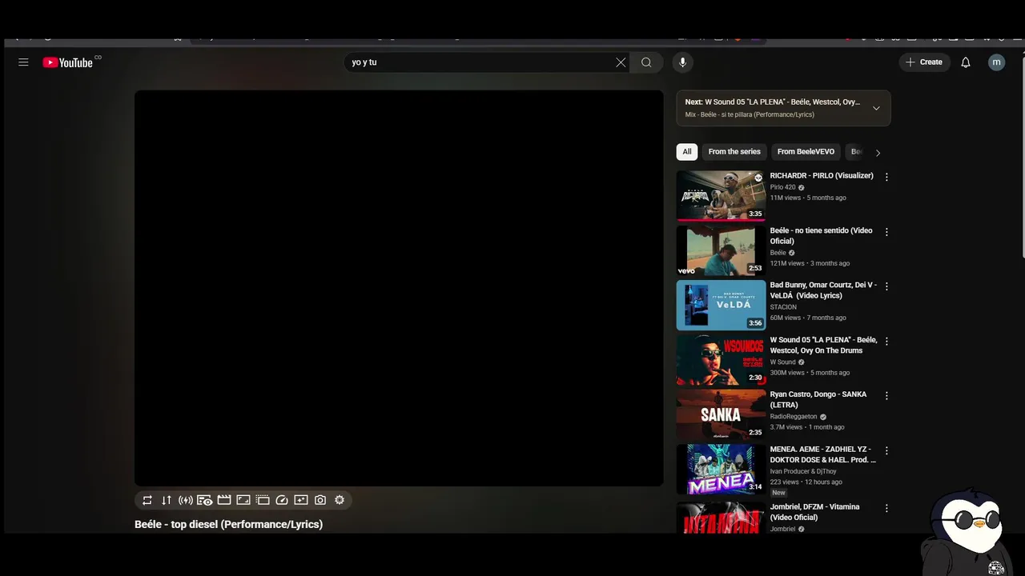
Task: Start voice search with the microphone
Action: pyautogui.click(x=682, y=62)
